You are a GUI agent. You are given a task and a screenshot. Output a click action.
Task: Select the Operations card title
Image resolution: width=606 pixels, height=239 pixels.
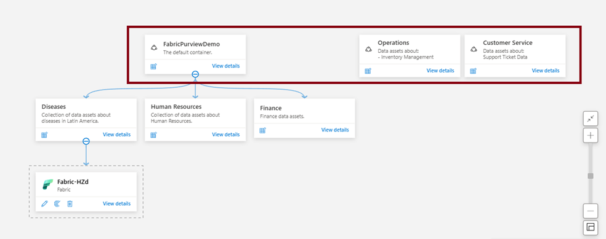click(394, 43)
